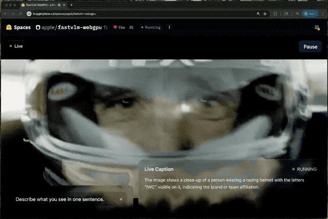Click the site info icon in address bar
Image resolution: width=328 pixels, height=219 pixels.
[x=29, y=14]
